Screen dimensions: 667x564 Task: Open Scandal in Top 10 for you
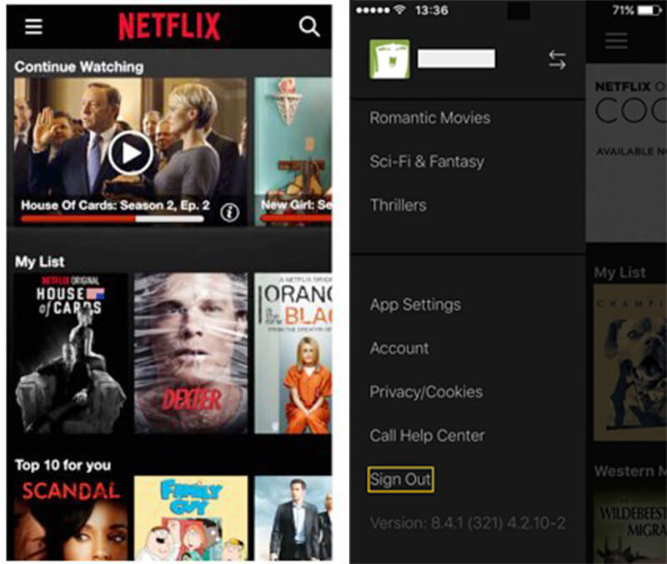click(71, 518)
